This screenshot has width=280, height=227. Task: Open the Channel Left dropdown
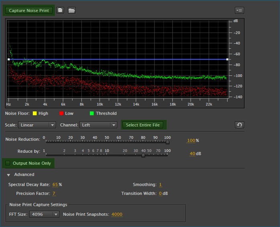(x=98, y=125)
